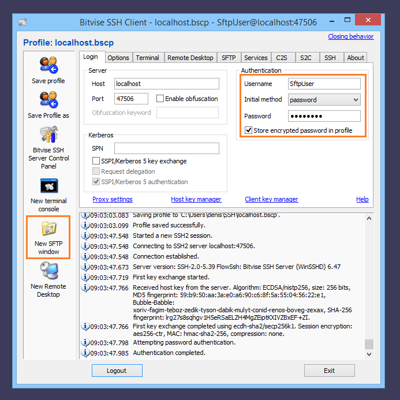Click info icon beside 'Connecting to SSH2 server' entry
Viewport: 400px width, 400px height.
[x=85, y=246]
